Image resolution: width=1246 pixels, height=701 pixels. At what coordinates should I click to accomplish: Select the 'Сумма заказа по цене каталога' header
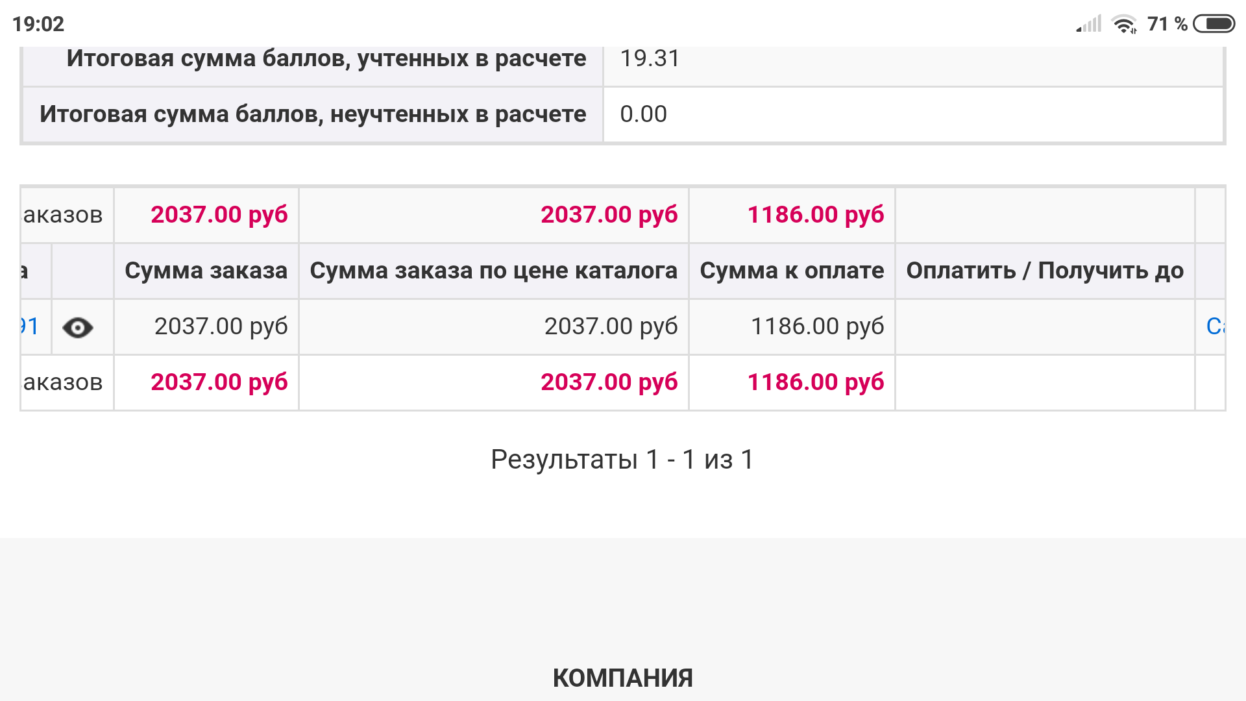coord(493,271)
